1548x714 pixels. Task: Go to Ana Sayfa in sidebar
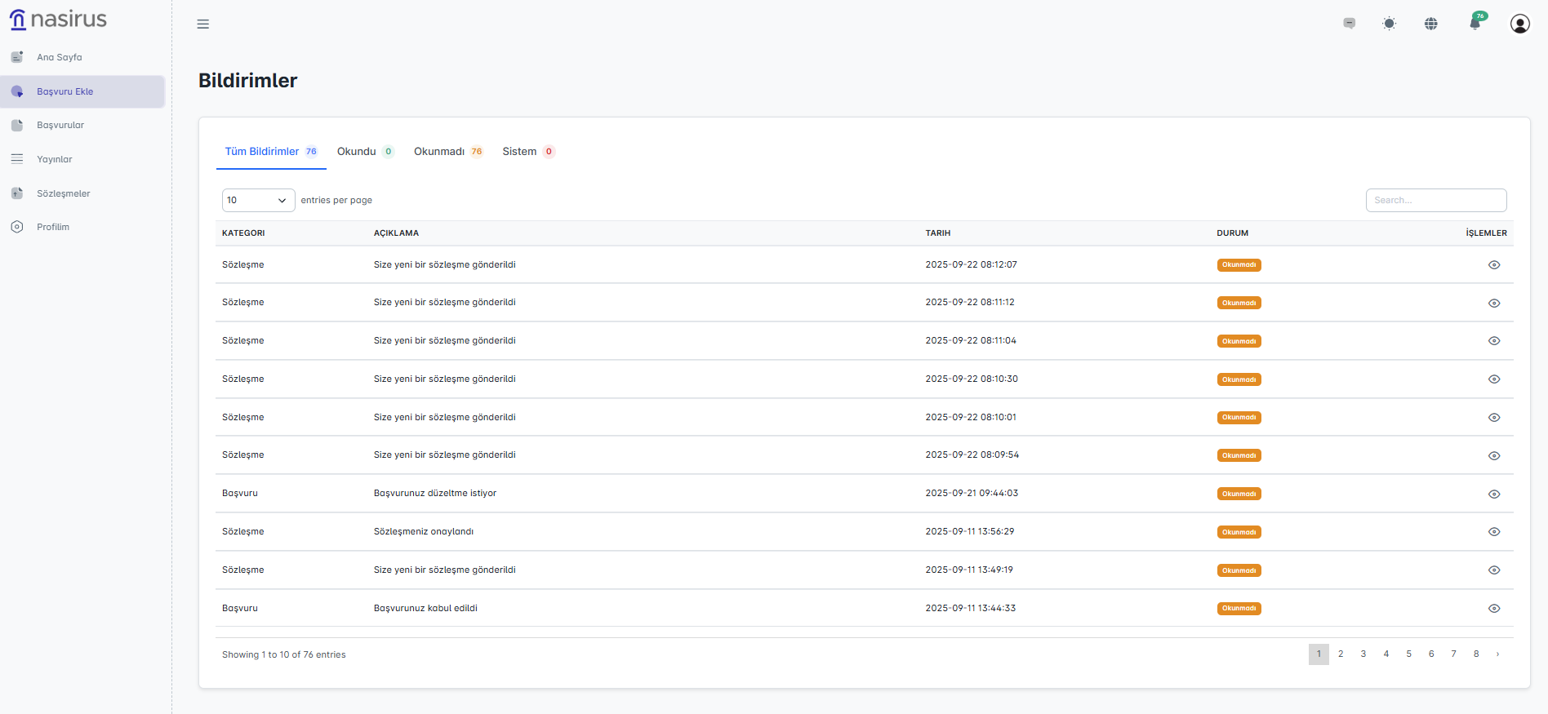point(59,57)
